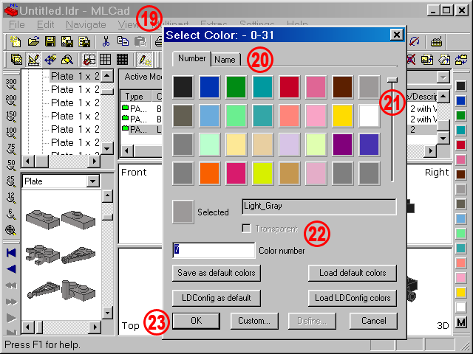This screenshot has height=354, width=473.
Task: Click the Custom... button
Action: [254, 321]
